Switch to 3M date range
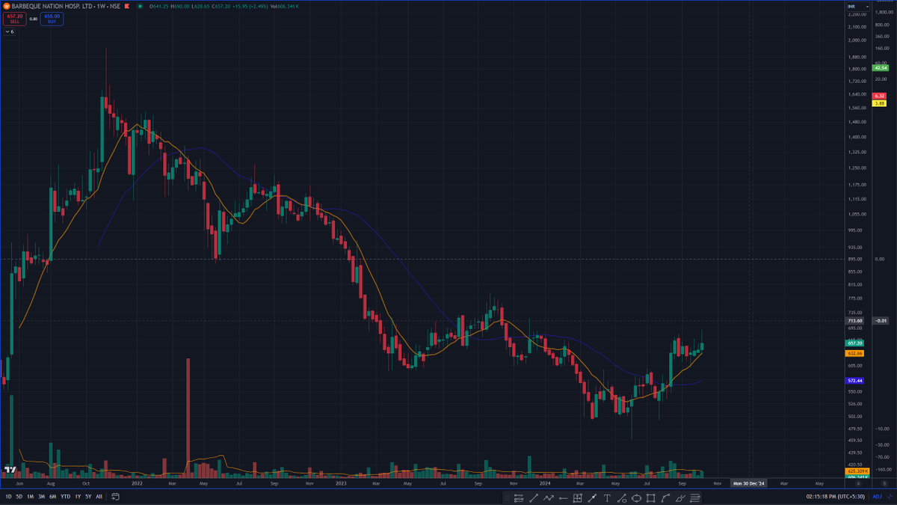 [x=42, y=496]
